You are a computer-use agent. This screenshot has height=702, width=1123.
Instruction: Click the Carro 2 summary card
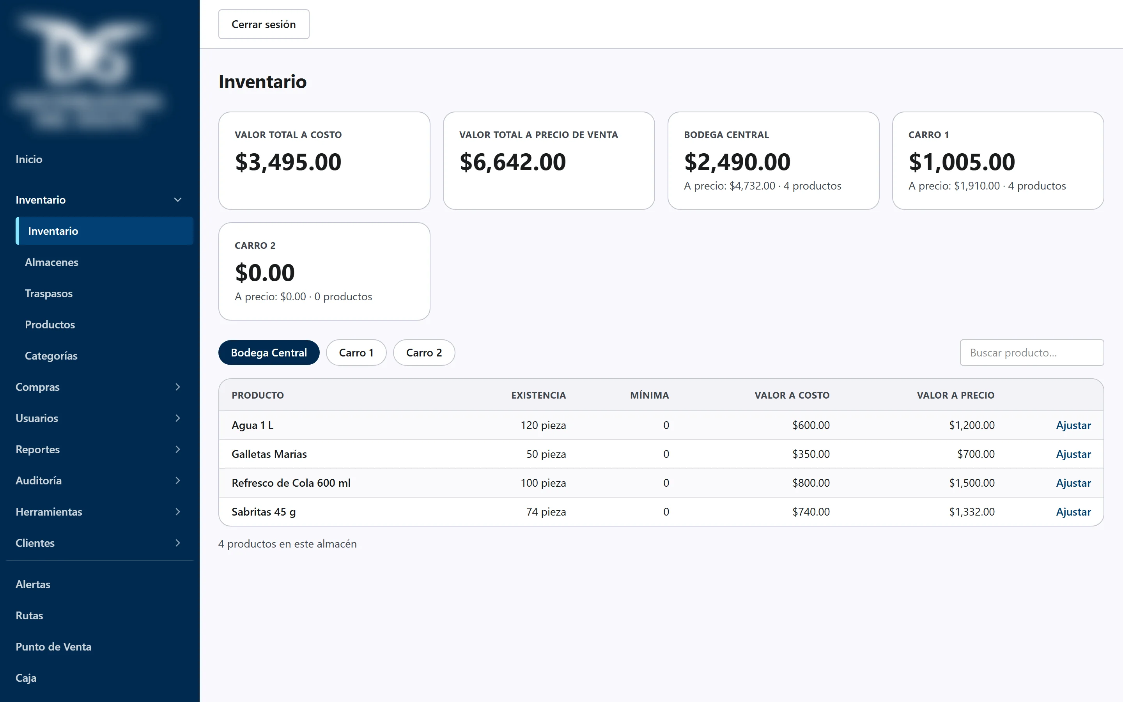324,271
